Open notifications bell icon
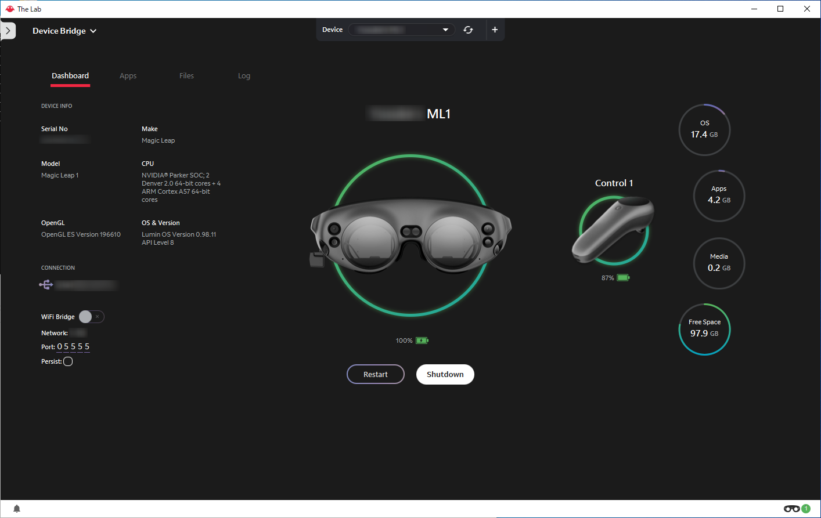 (17, 509)
